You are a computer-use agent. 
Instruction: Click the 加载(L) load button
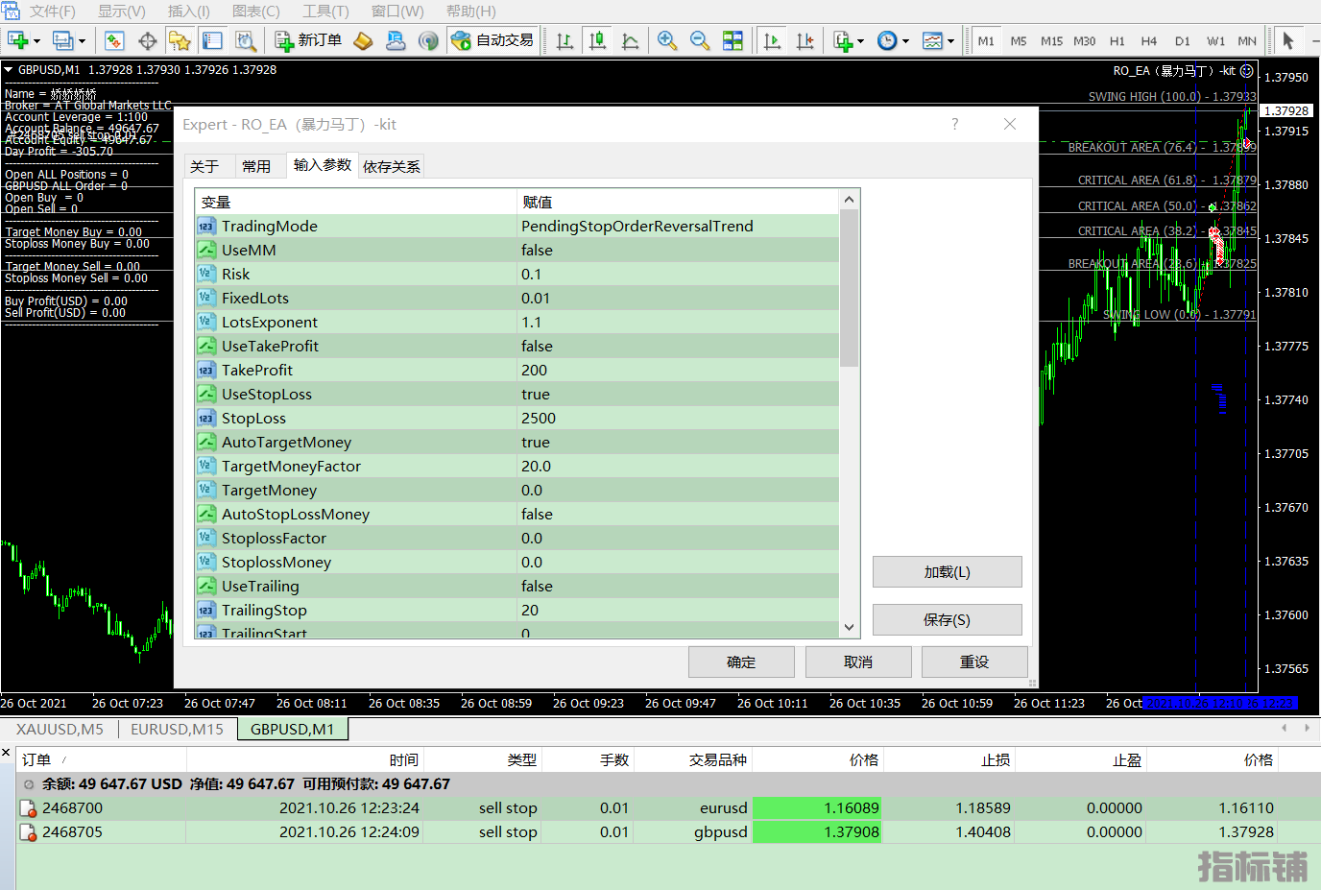[947, 572]
